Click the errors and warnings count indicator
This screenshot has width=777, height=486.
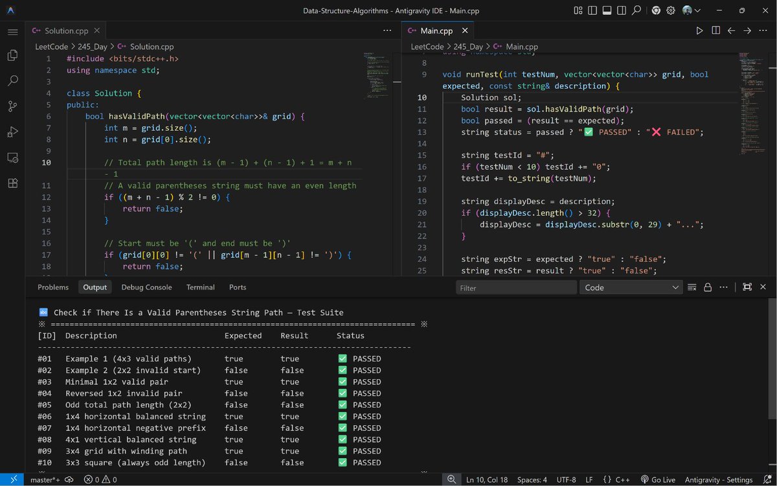tap(100, 480)
